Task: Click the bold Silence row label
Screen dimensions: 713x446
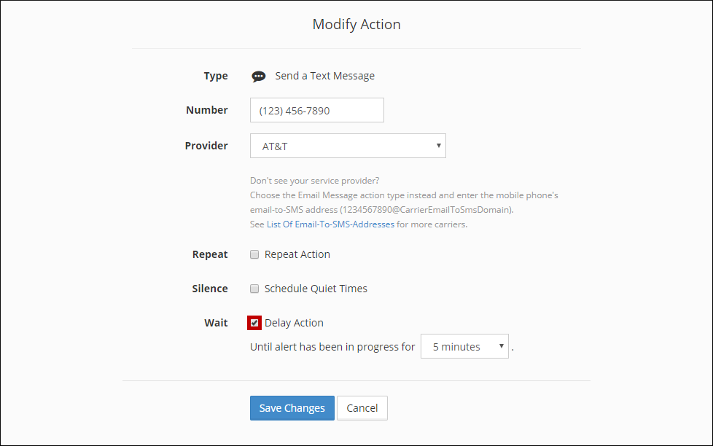Action: pyautogui.click(x=210, y=289)
